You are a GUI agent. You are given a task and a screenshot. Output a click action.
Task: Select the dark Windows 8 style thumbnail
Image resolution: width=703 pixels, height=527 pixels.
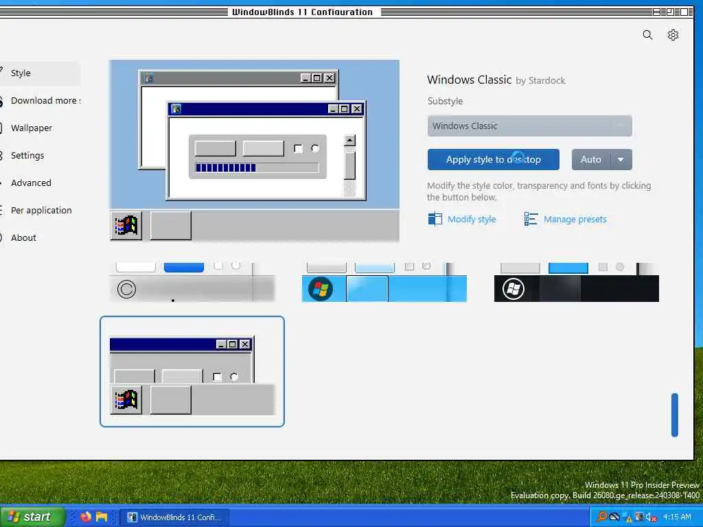coord(577,282)
